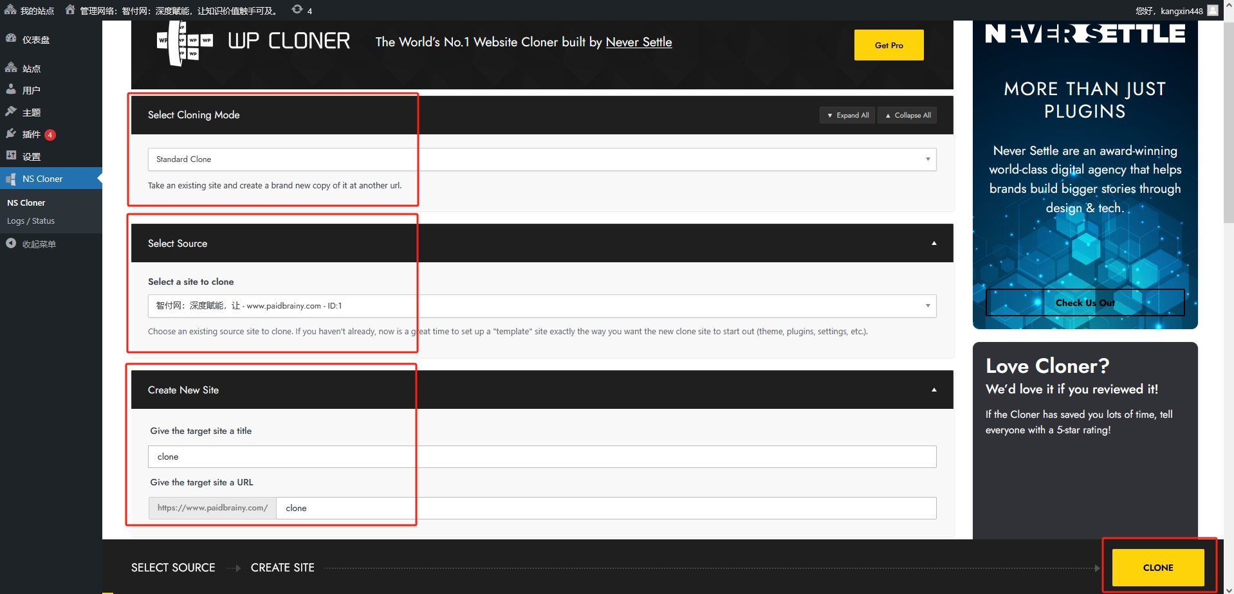Click the CREATE SITE step
The width and height of the screenshot is (1234, 594).
click(x=282, y=568)
